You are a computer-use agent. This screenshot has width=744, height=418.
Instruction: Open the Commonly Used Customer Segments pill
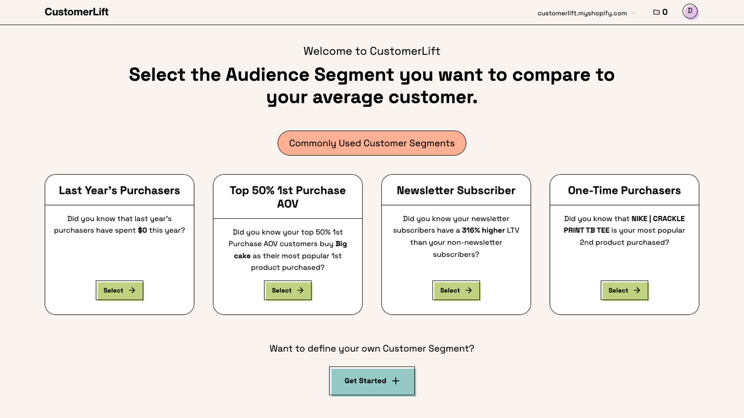point(372,143)
